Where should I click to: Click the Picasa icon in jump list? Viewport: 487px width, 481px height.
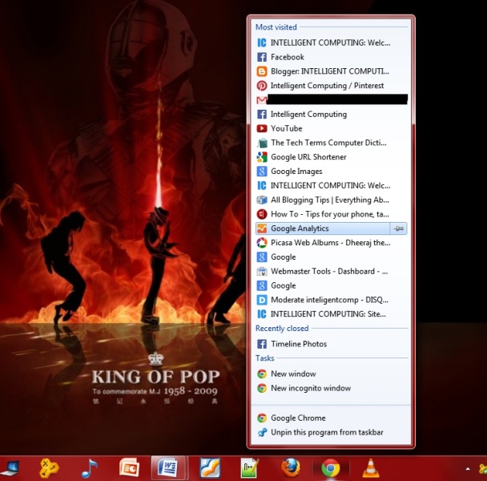point(262,243)
